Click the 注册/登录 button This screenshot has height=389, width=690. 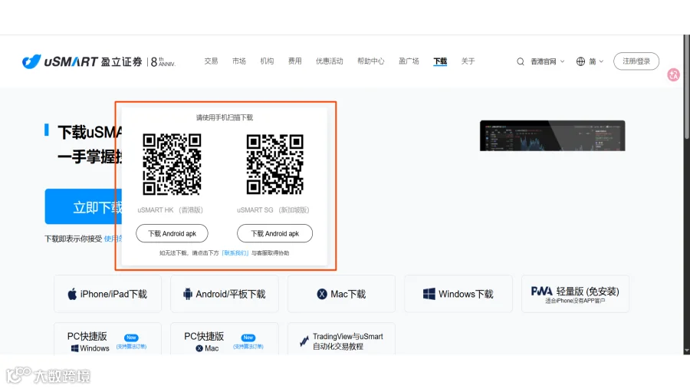[x=636, y=61]
